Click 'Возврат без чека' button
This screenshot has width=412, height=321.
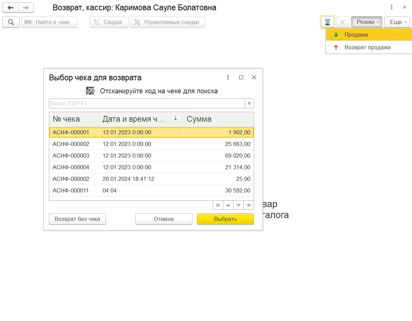[78, 219]
